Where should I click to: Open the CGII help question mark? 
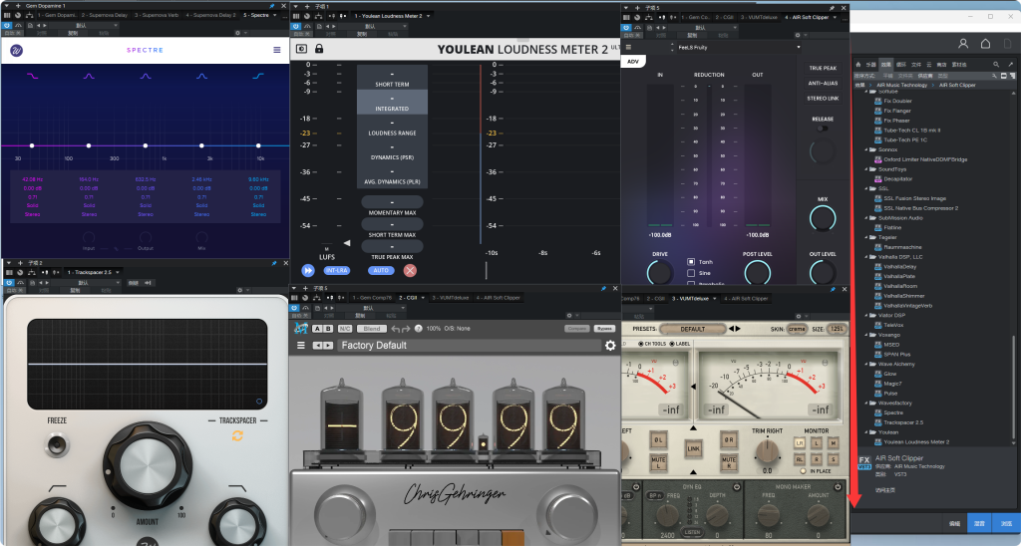coord(418,329)
